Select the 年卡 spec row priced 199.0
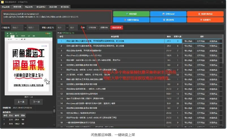The image size is (227, 138). 14,124
